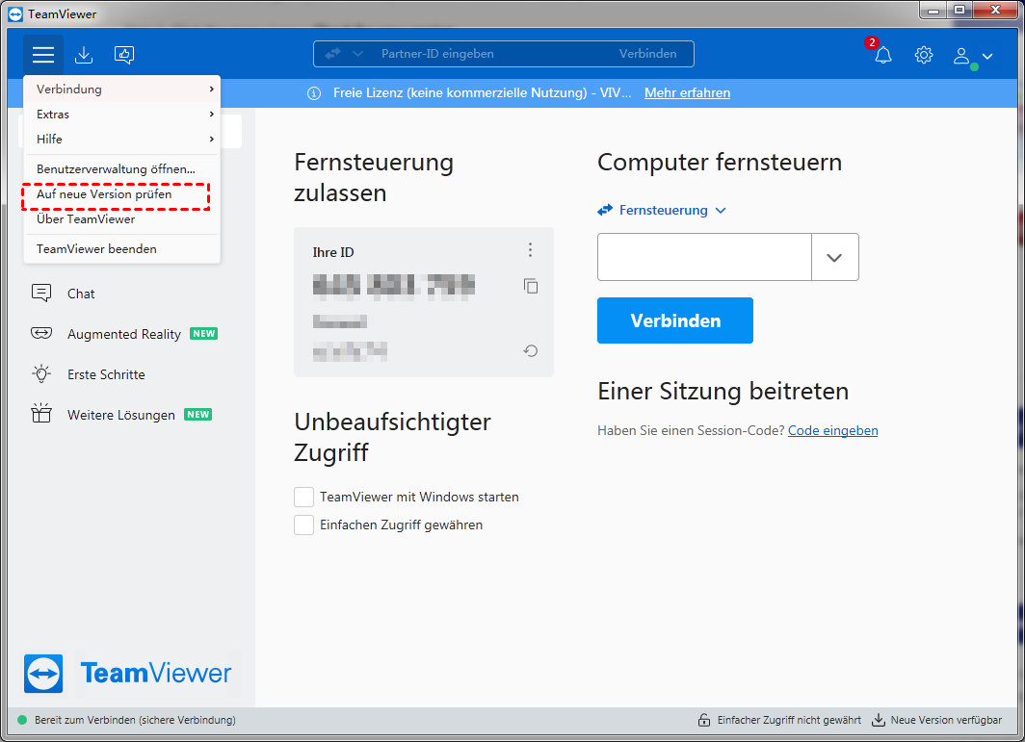
Task: Click three-dot options for Ihre ID
Action: click(530, 249)
